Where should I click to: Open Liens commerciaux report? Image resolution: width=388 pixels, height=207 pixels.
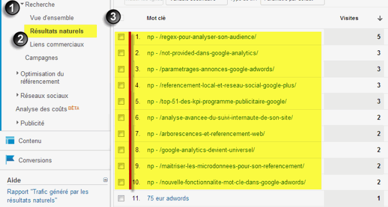click(x=57, y=45)
